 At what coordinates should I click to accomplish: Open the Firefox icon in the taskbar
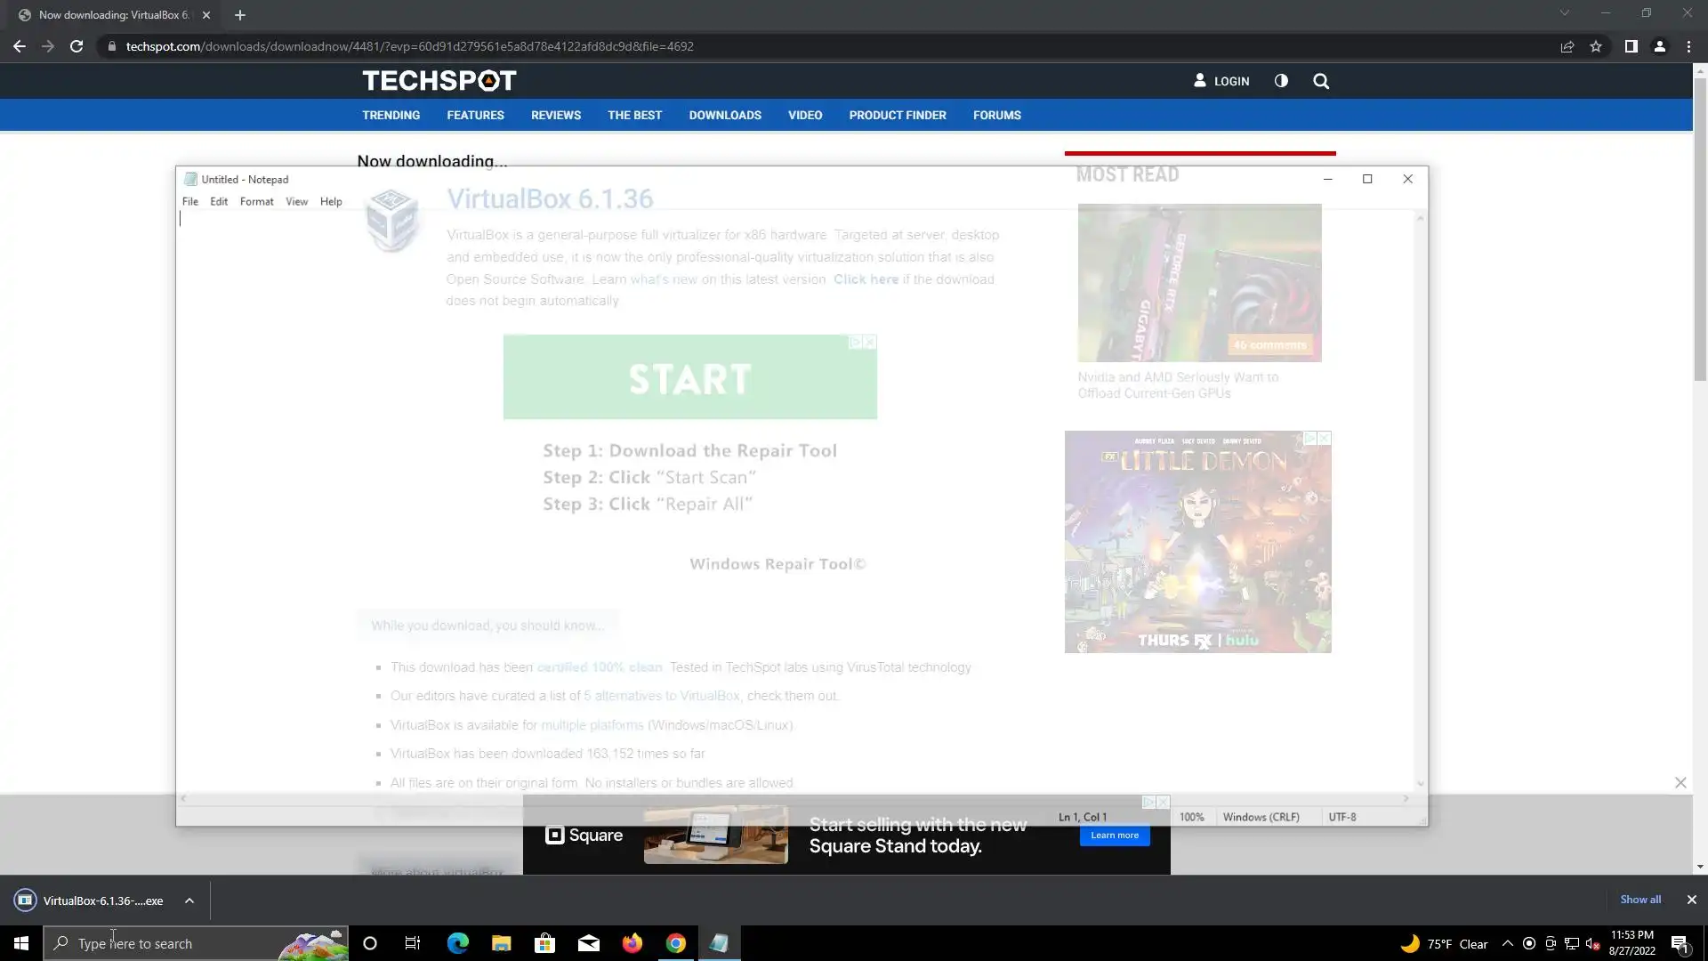632,943
